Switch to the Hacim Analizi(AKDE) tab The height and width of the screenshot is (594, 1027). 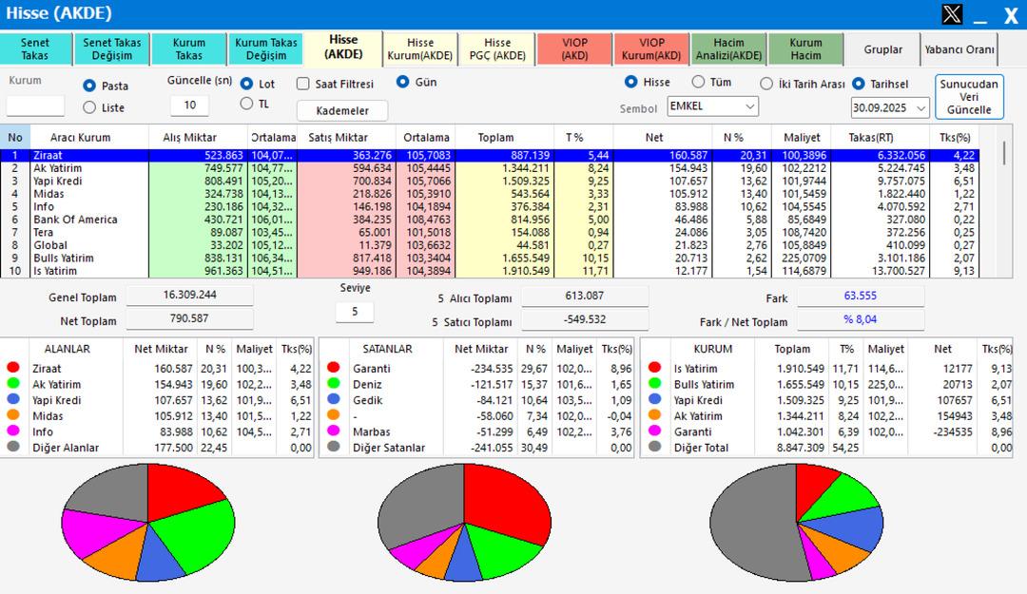(727, 49)
